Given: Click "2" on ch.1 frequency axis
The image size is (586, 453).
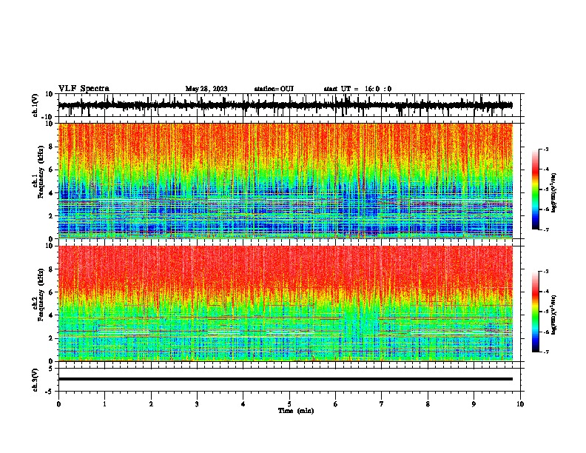Looking at the screenshot, I should (52, 215).
